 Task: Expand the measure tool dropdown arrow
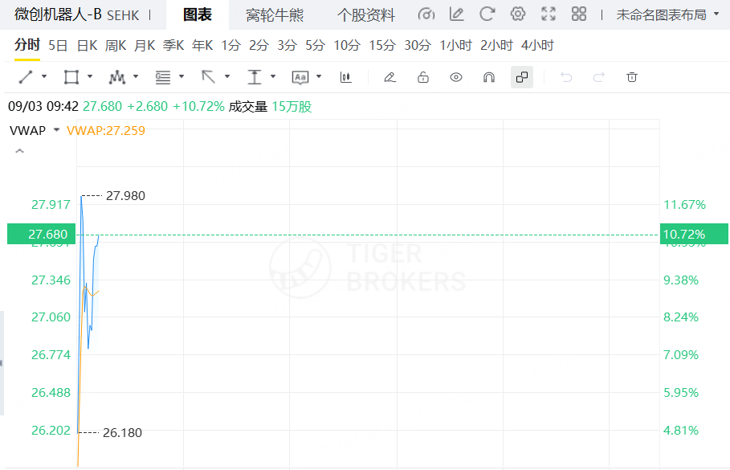[273, 76]
